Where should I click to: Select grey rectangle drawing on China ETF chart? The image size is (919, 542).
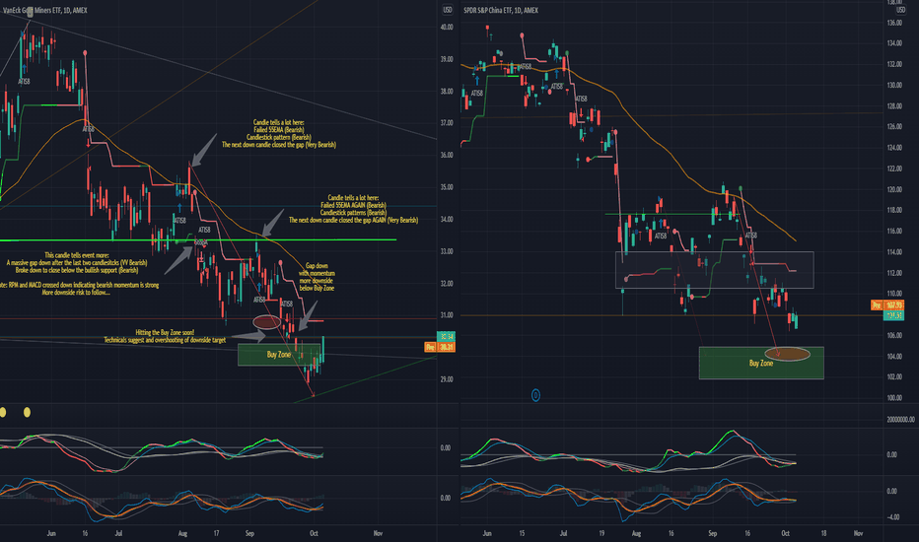point(715,270)
